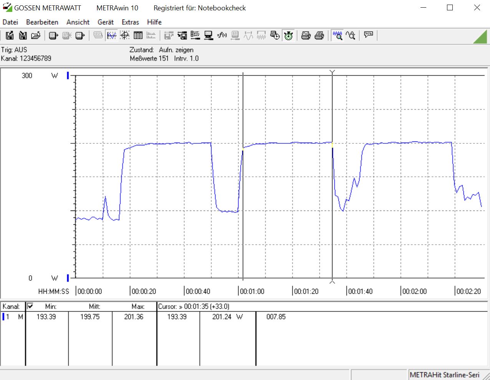Open the Datei menu
This screenshot has width=490, height=380.
(x=10, y=22)
